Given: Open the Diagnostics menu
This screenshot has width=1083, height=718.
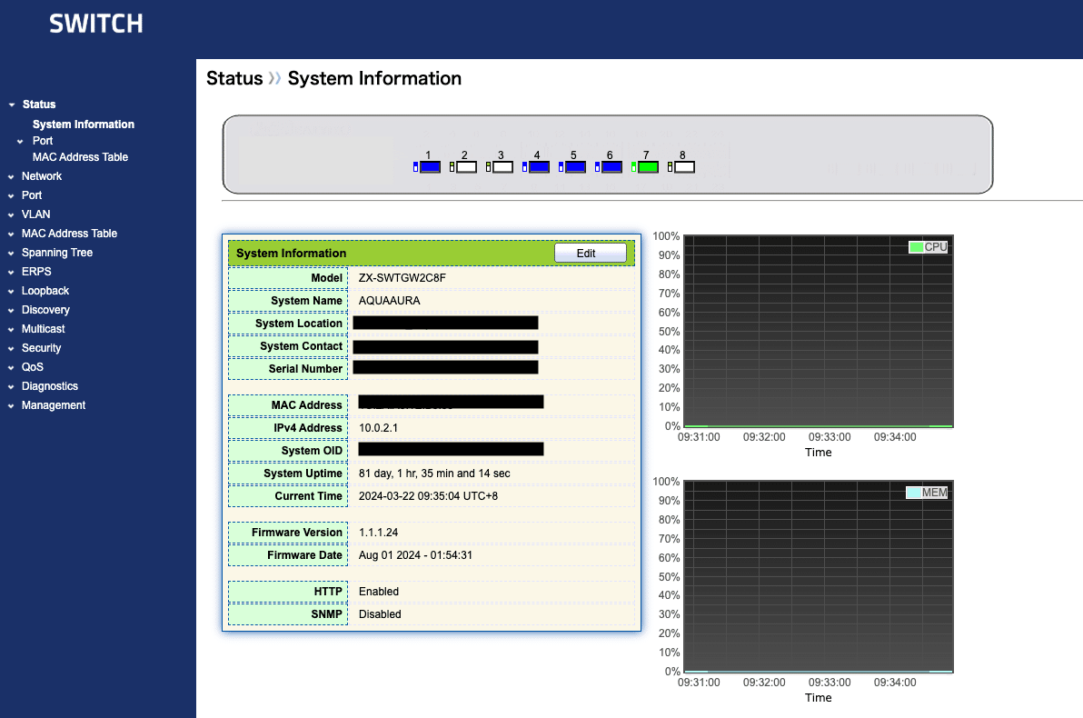Looking at the screenshot, I should (x=50, y=386).
